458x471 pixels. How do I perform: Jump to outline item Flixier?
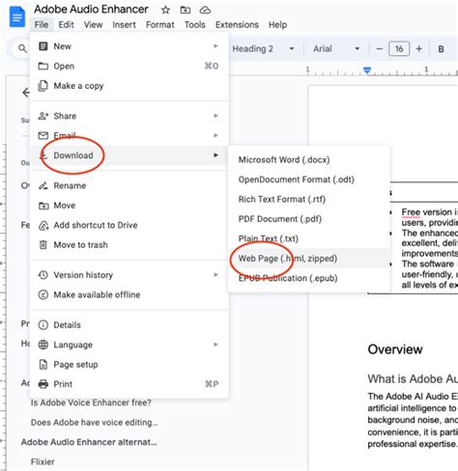click(43, 462)
